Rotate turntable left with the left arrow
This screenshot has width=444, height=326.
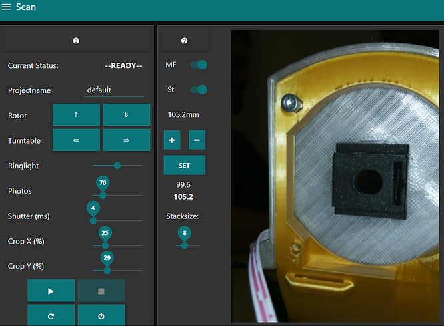pos(76,140)
